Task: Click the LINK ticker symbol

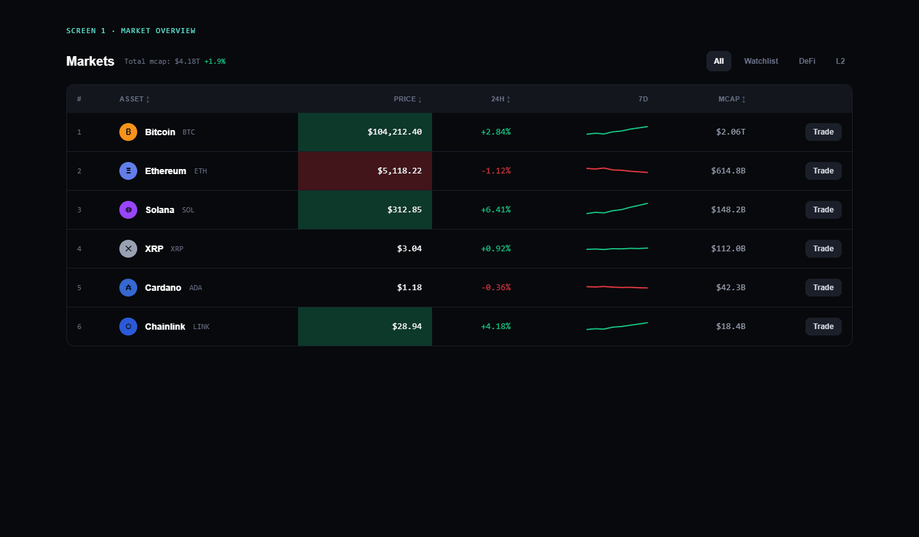Action: click(202, 327)
